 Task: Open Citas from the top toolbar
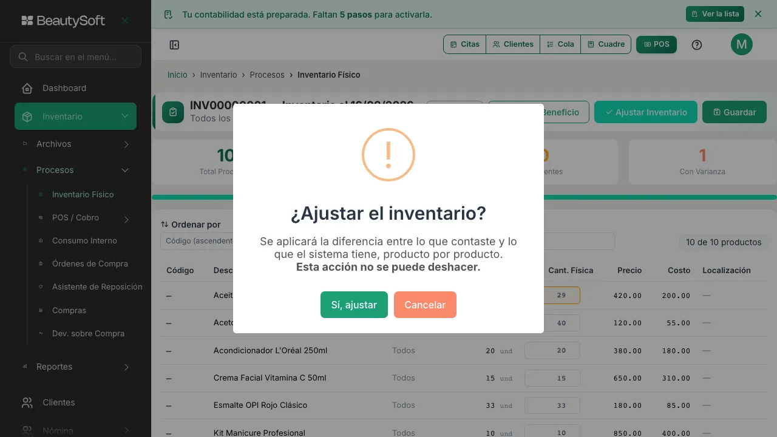pos(465,44)
